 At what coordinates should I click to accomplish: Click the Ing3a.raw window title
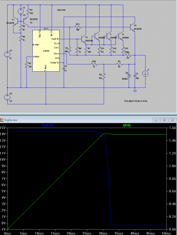(11, 120)
